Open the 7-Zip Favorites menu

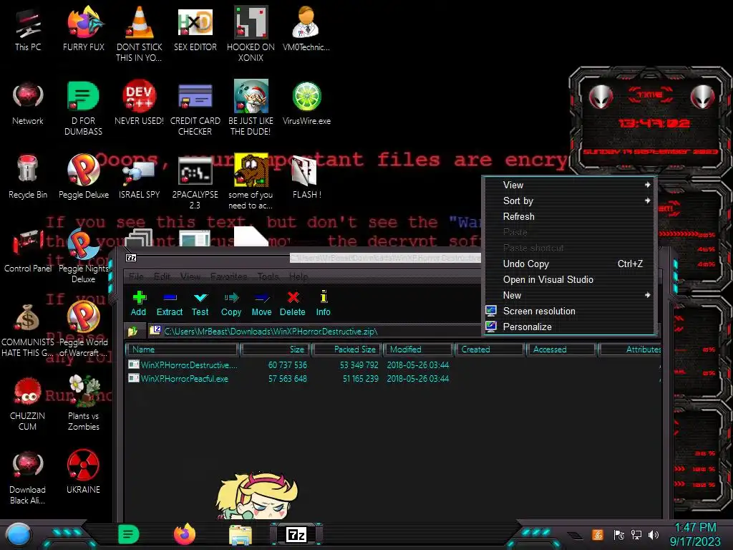point(228,276)
